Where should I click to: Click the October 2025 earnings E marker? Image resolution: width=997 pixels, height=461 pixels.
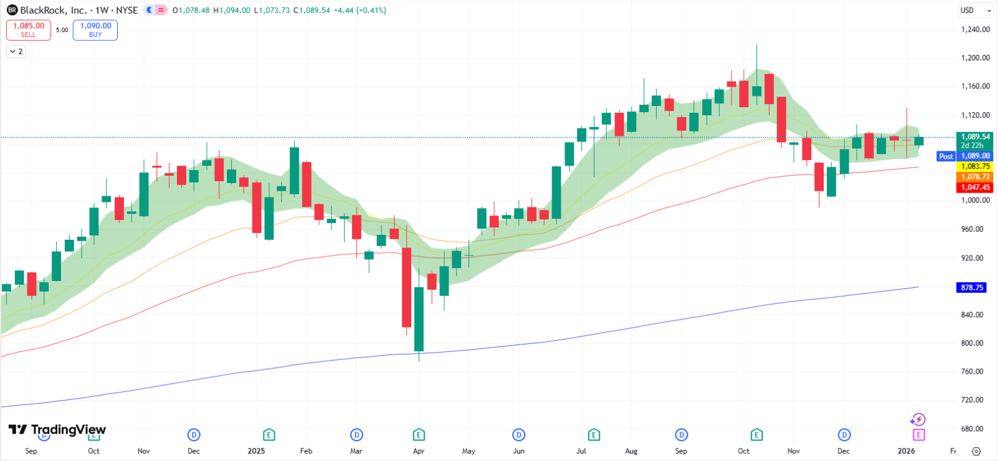(756, 434)
